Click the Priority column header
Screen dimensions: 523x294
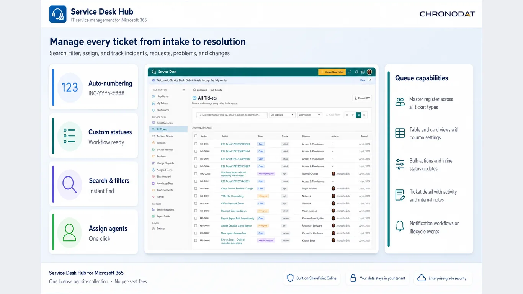click(285, 136)
